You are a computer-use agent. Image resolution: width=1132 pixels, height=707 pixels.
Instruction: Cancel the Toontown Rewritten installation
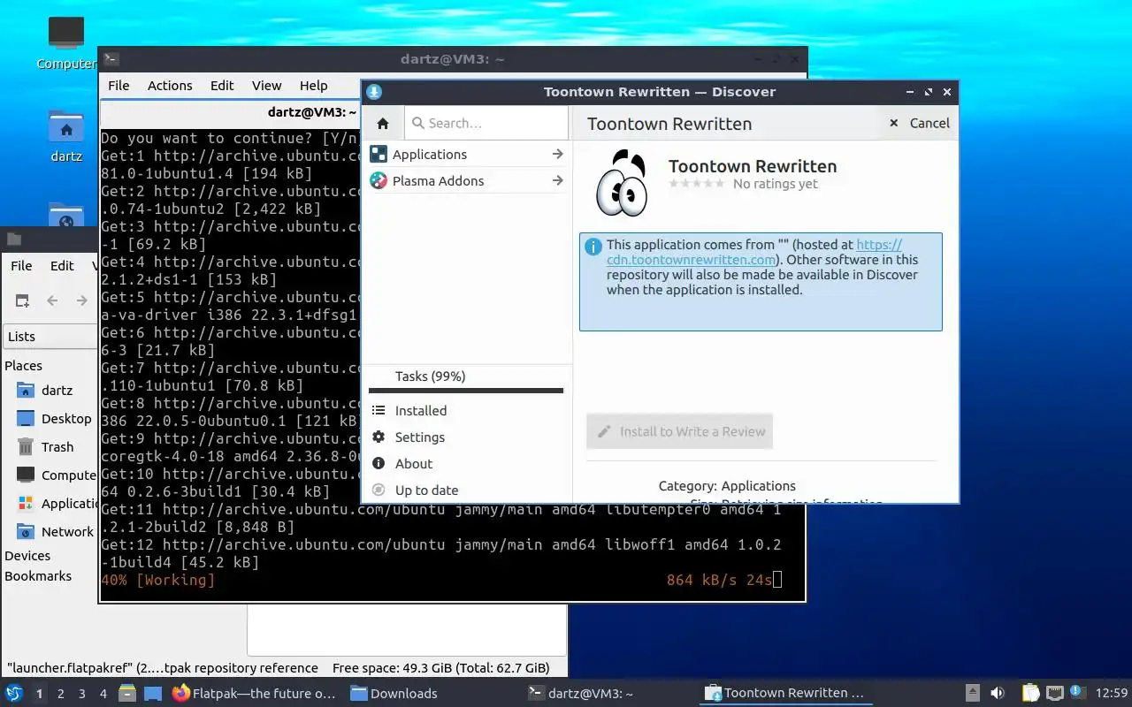[919, 123]
